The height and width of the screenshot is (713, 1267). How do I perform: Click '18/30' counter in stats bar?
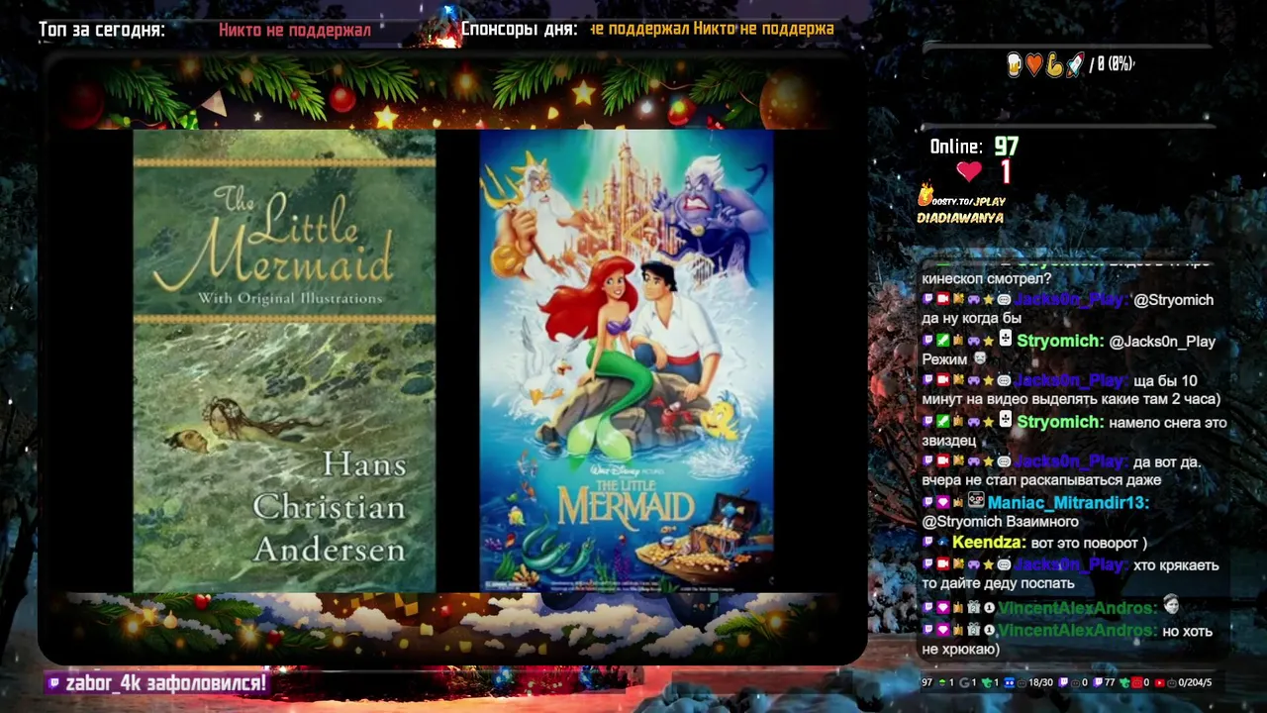(1040, 682)
